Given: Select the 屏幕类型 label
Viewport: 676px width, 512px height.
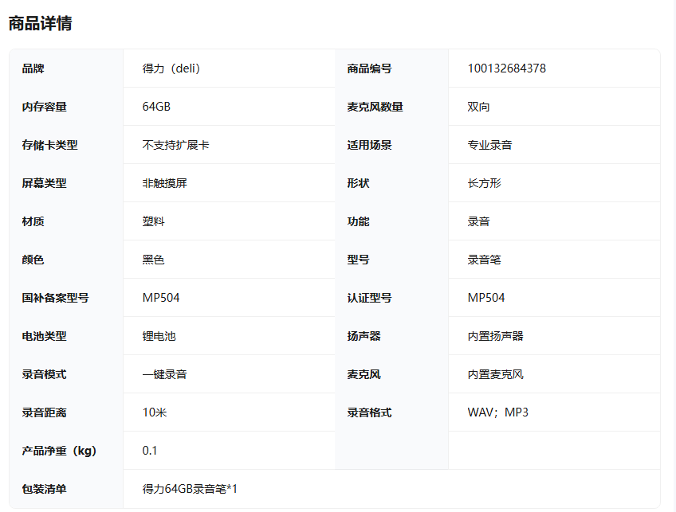Looking at the screenshot, I should (x=45, y=183).
